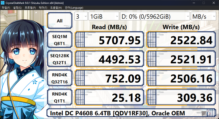
Task: Click the RND4K Q32T16 write result 2506.16
Action: tap(181, 78)
